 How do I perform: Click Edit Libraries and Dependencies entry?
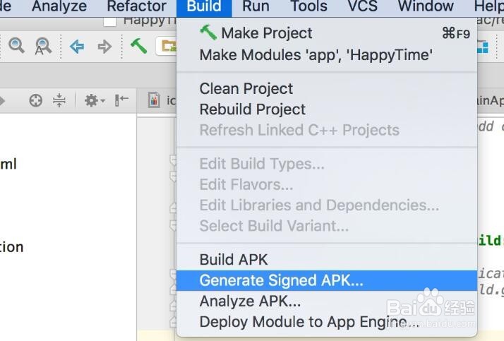327,205
